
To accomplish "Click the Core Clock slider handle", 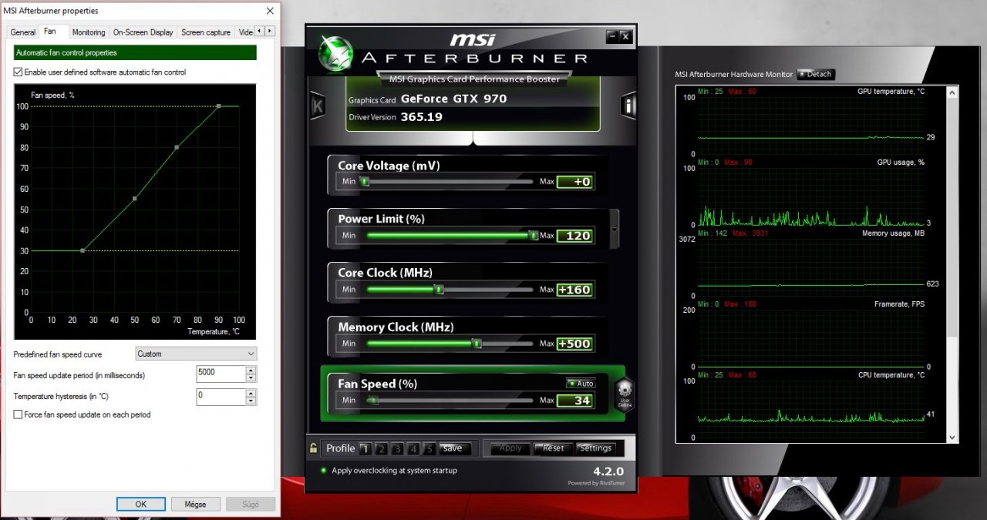I will [x=439, y=290].
